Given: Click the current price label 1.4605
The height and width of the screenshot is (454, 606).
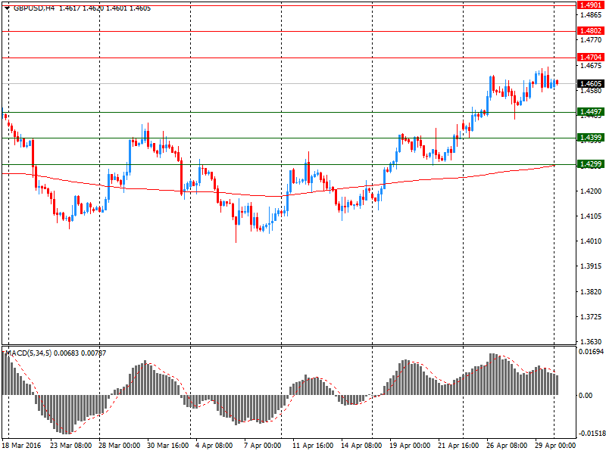Looking at the screenshot, I should coord(591,84).
